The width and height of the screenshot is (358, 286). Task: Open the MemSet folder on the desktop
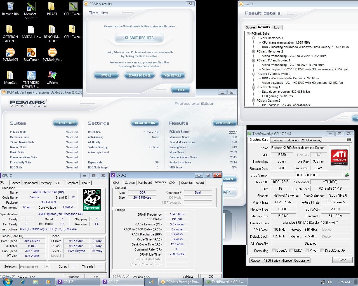[x=10, y=77]
